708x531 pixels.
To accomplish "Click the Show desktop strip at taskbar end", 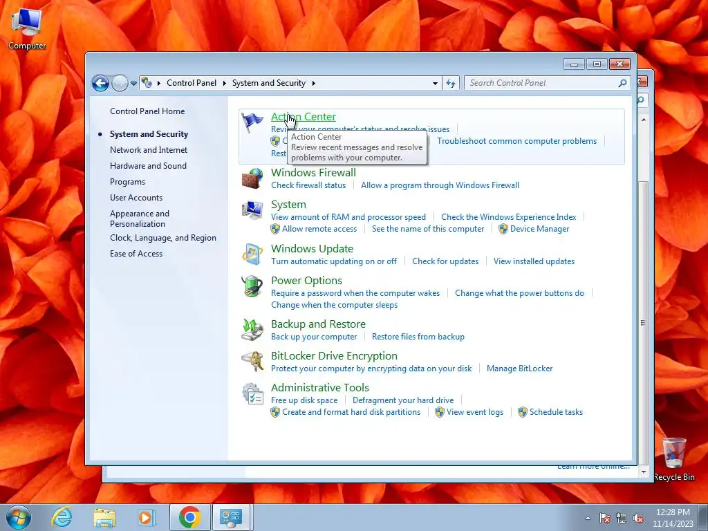I will (x=703, y=517).
